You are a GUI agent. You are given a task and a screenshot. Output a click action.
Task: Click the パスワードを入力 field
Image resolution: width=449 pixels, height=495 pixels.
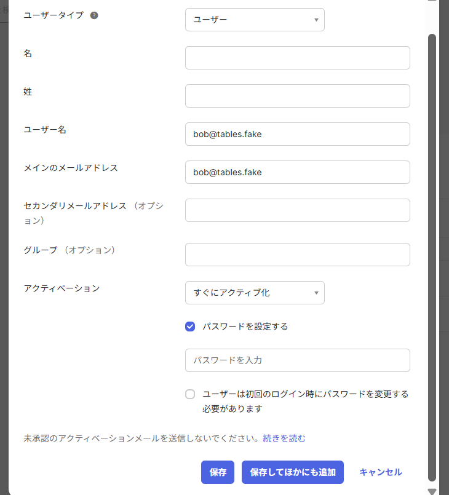click(297, 360)
